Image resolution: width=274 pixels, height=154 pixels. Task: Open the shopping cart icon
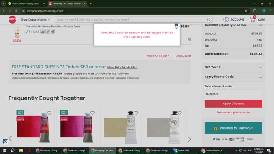[253, 19]
